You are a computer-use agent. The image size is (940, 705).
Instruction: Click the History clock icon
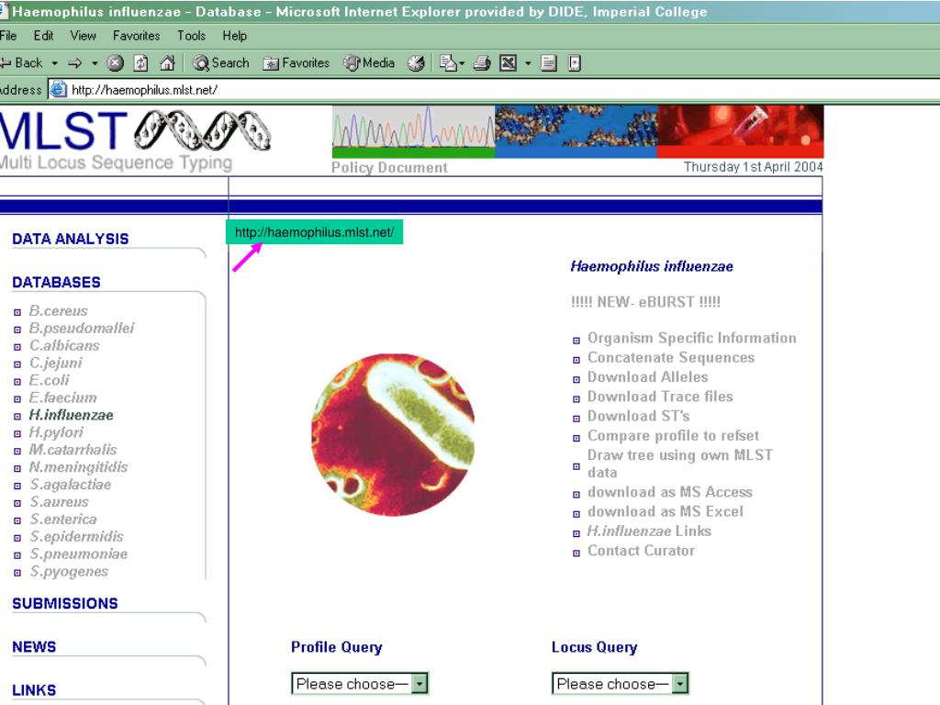click(416, 63)
